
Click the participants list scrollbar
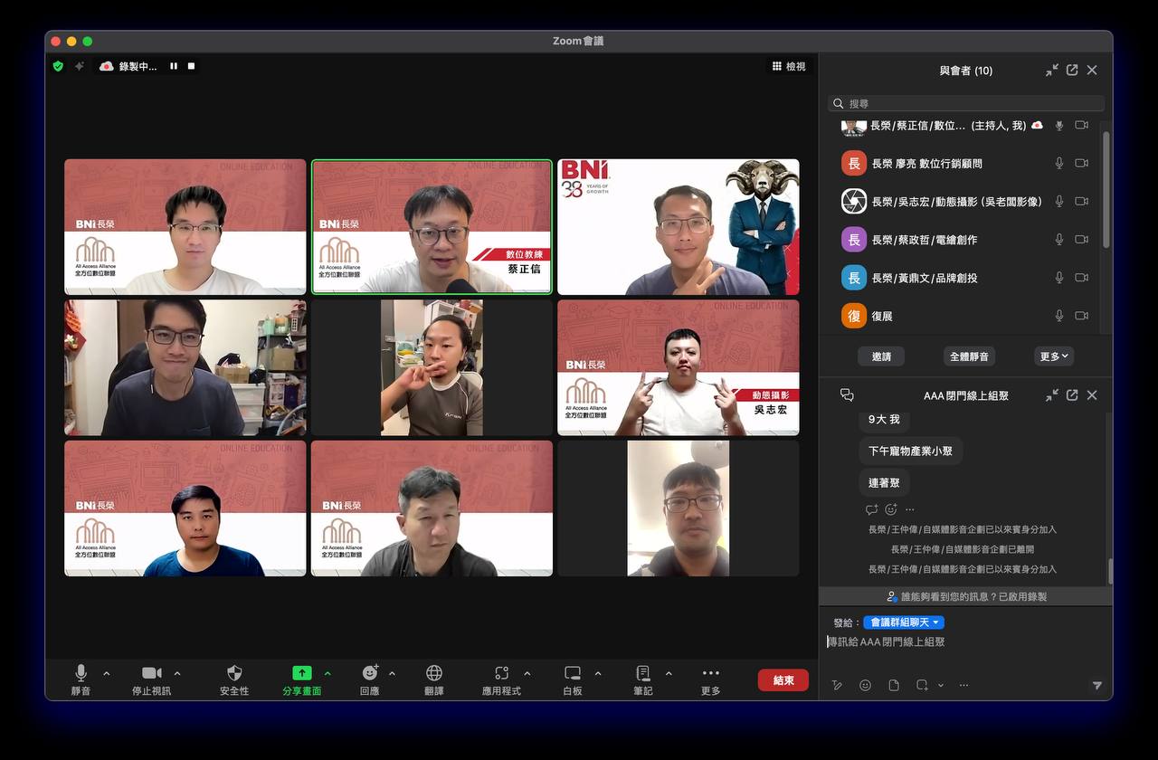(x=1105, y=189)
